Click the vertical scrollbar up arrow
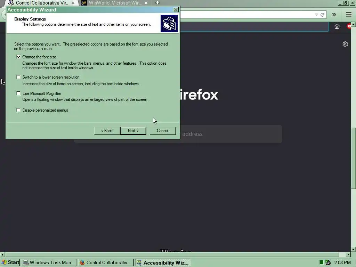This screenshot has height=267, width=356. click(x=354, y=24)
